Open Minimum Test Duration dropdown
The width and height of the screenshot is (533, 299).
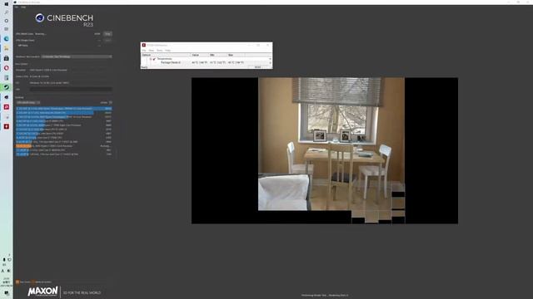click(x=77, y=56)
